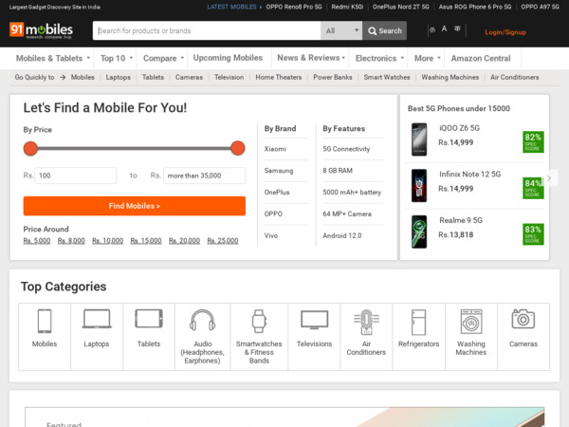Click the maximum price field

(204, 176)
